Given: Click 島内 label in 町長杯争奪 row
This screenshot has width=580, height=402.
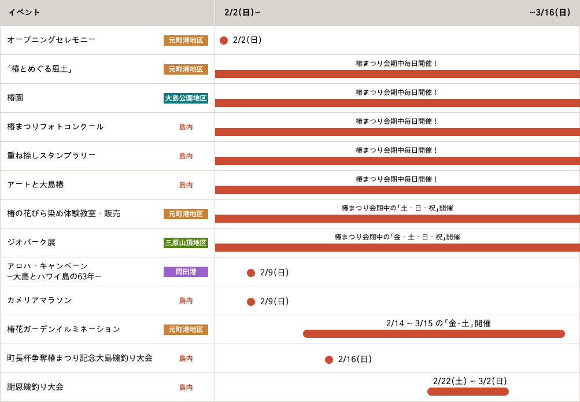Looking at the screenshot, I should click(186, 359).
